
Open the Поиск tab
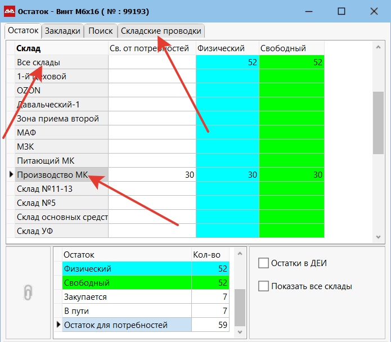click(100, 31)
